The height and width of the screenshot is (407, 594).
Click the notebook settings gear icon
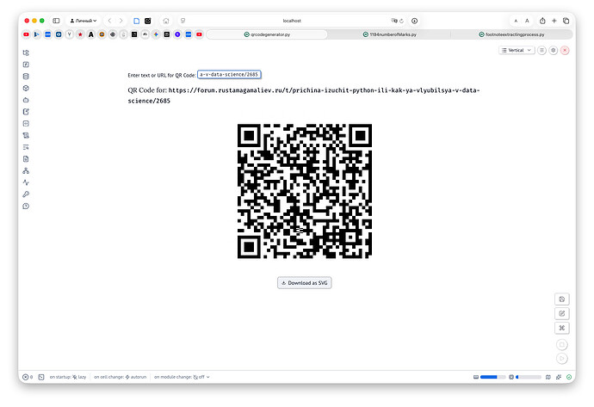click(x=553, y=51)
